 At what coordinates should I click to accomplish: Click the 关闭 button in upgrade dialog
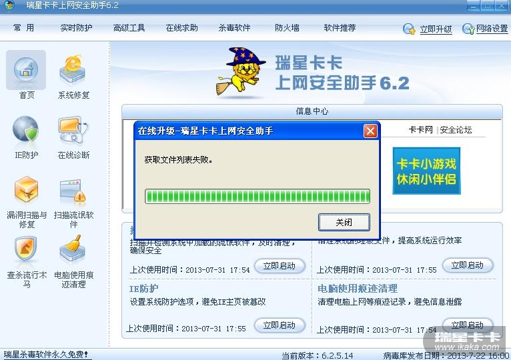tap(344, 222)
